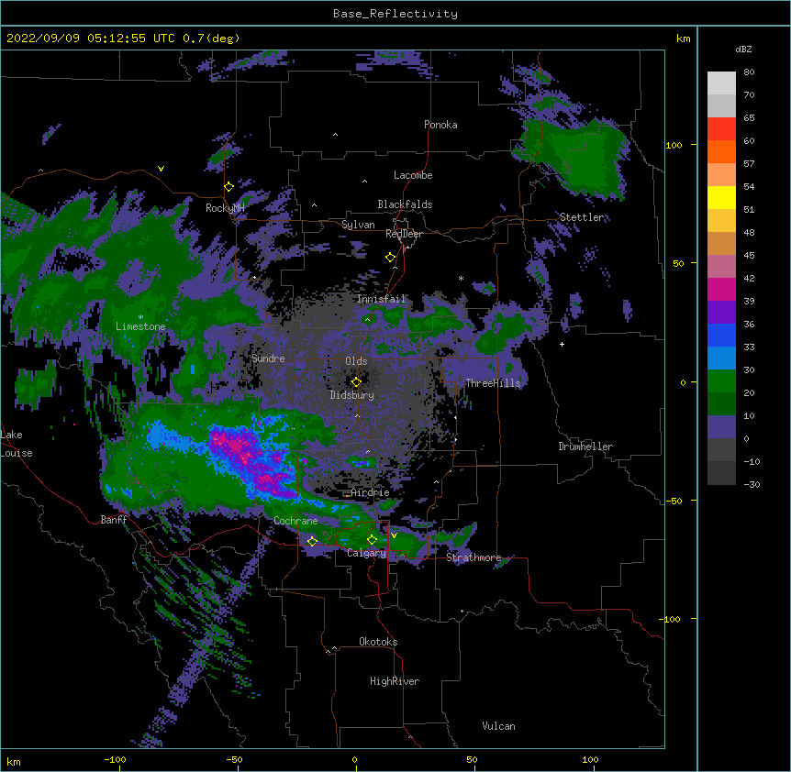Click the Innisfail label
The height and width of the screenshot is (772, 791).
381,299
